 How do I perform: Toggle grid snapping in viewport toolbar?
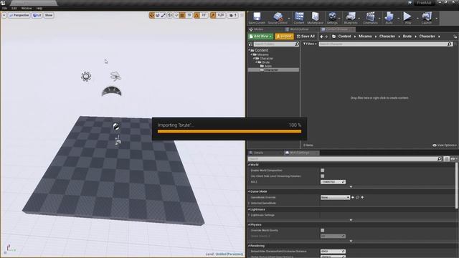coord(182,15)
